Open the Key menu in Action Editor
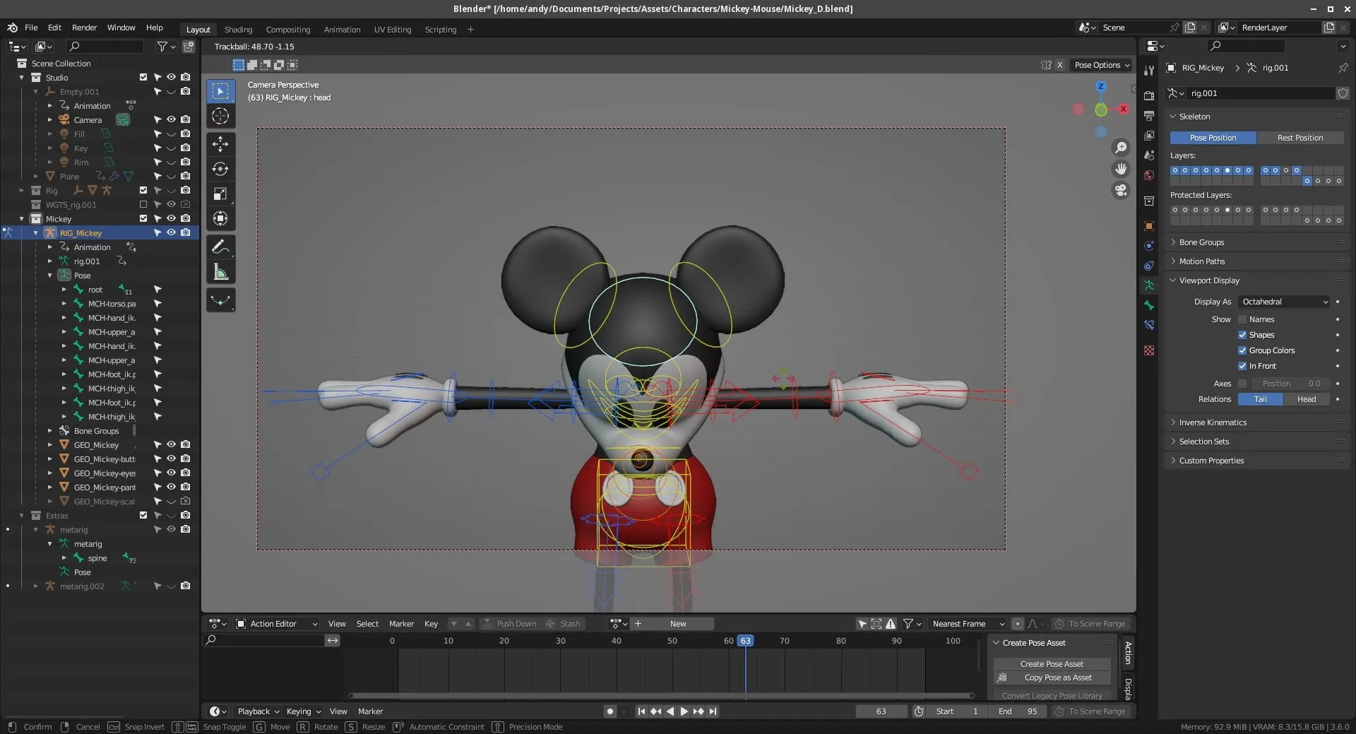 431,624
